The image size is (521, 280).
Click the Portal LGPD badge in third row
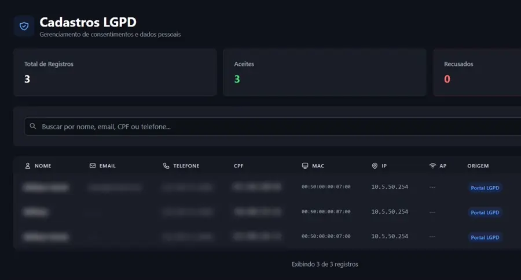click(485, 237)
